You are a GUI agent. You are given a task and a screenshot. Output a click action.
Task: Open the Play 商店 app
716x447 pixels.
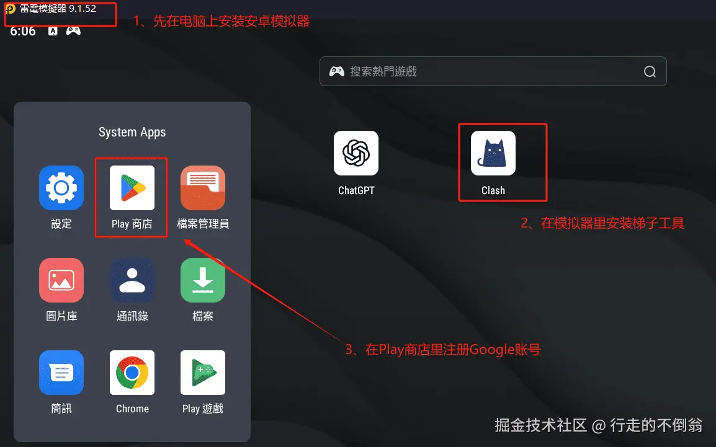click(x=131, y=187)
